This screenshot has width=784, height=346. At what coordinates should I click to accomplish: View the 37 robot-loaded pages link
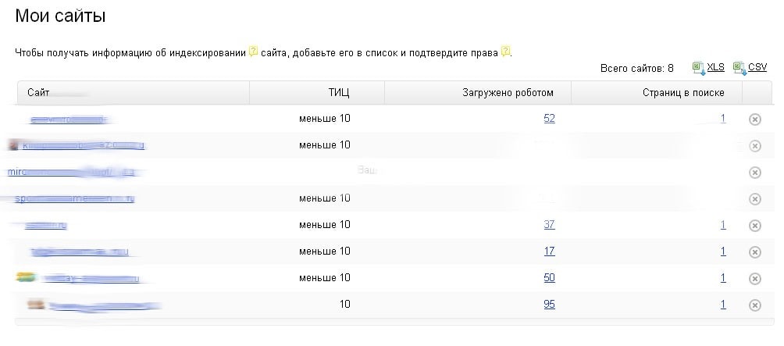(x=549, y=225)
